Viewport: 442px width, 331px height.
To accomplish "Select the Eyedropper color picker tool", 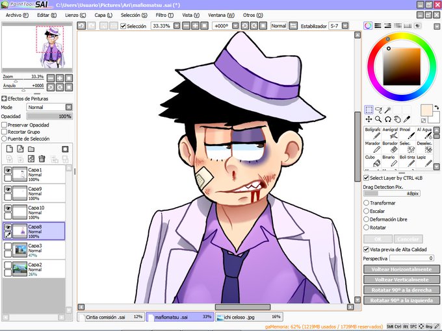I will [x=407, y=119].
